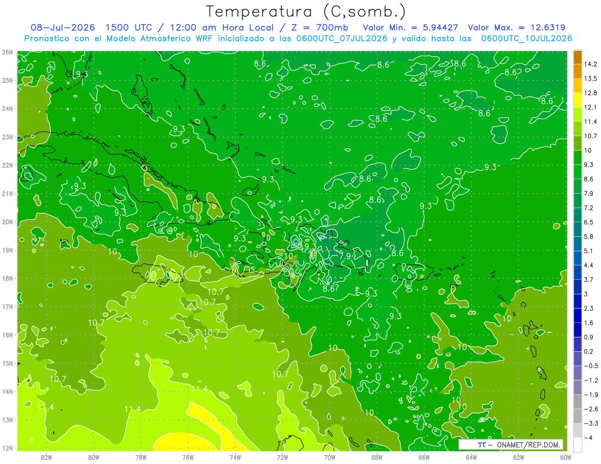This screenshot has height=464, width=601.
Task: Click the -3.3 color bar label
Action: pyautogui.click(x=591, y=423)
